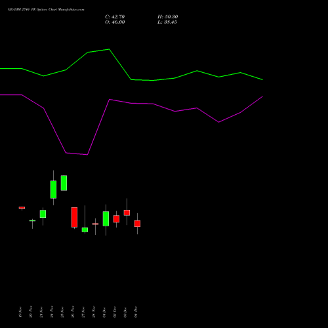Click the small red candle above 19 Nov
Screen dimensions: 328x328
[x=22, y=207]
